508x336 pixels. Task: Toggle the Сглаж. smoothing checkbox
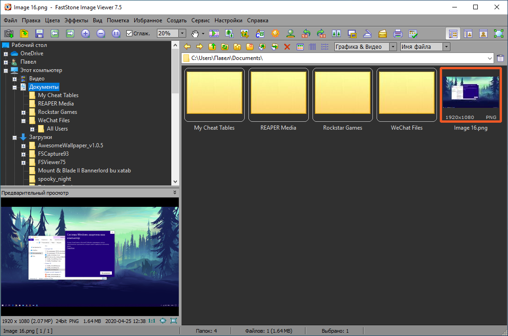(129, 33)
